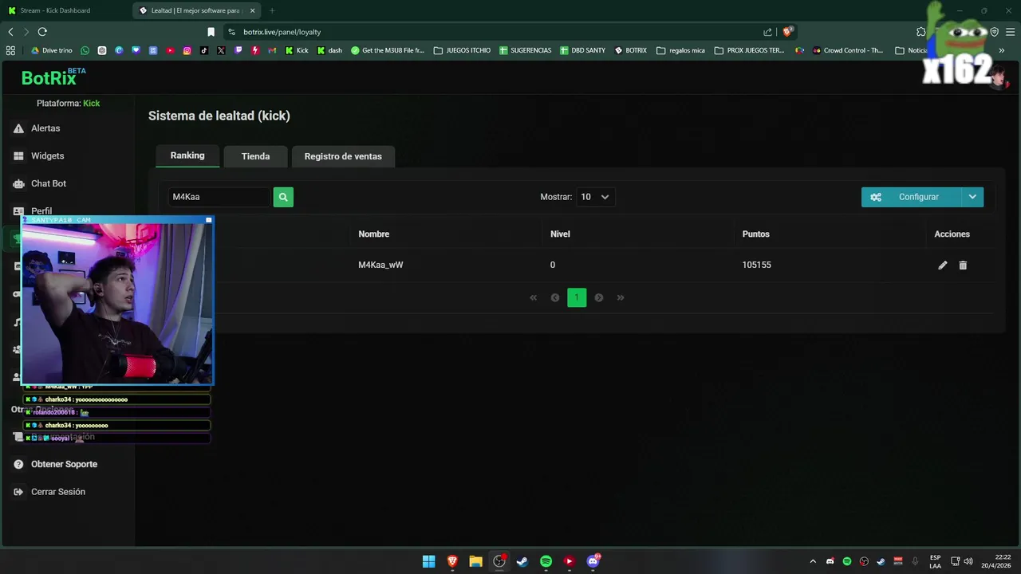Open Chat Bot in the sidebar
The height and width of the screenshot is (574, 1021).
(x=49, y=183)
